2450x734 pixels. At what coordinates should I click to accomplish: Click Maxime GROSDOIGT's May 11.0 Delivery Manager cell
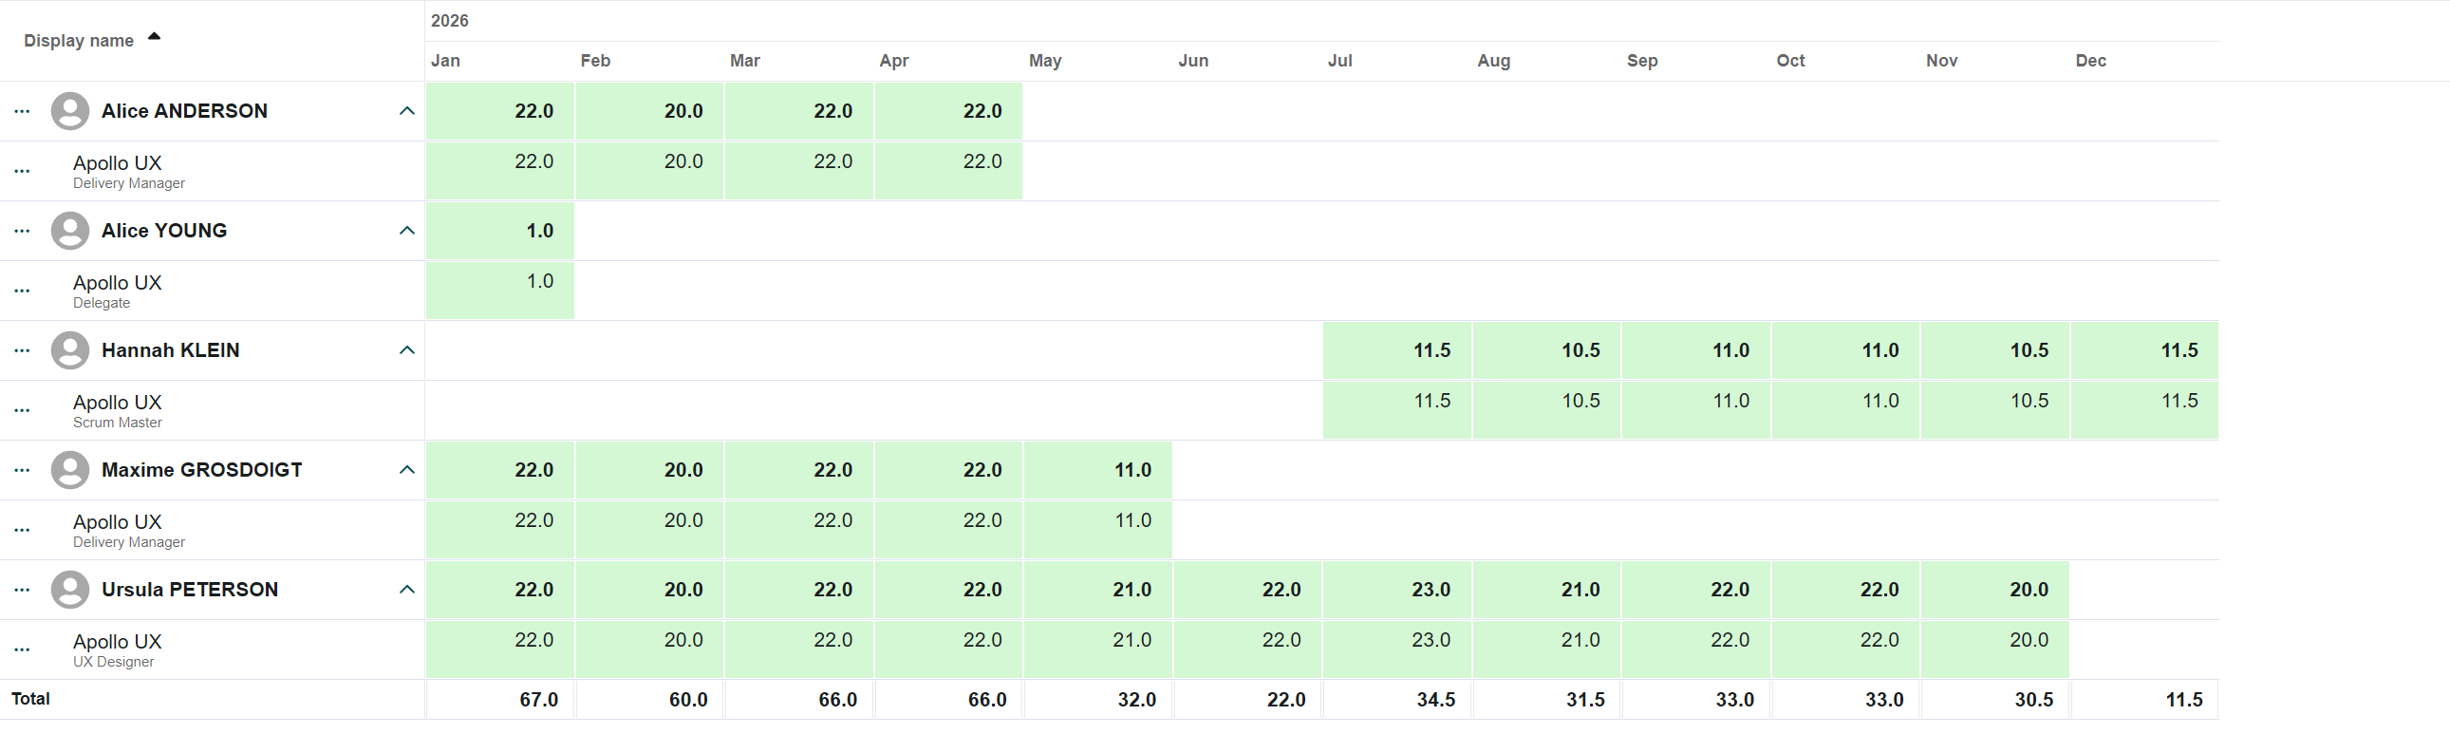pos(1097,531)
